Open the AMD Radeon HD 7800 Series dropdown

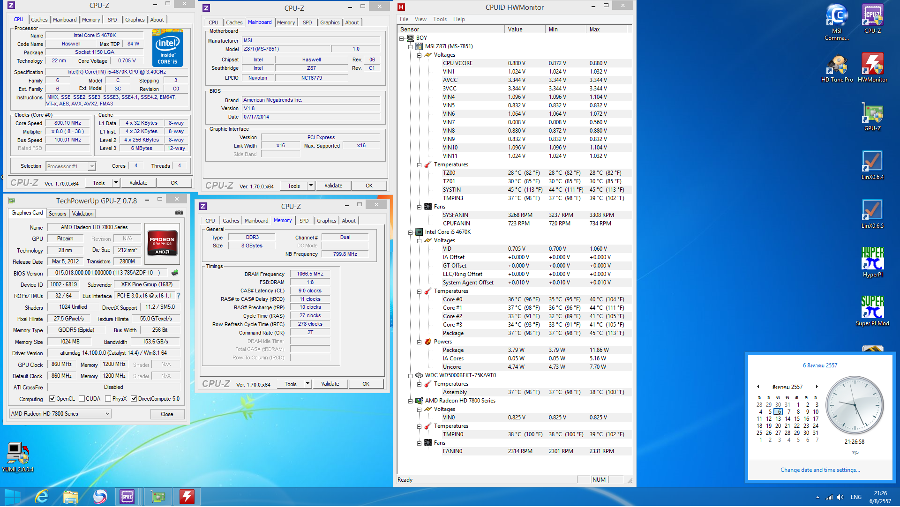[x=107, y=414]
